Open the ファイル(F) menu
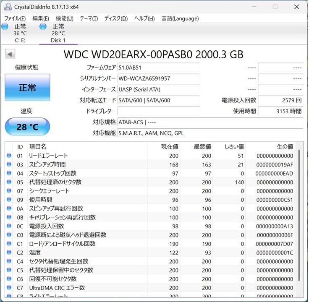The height and width of the screenshot is (302, 309). [x=15, y=18]
